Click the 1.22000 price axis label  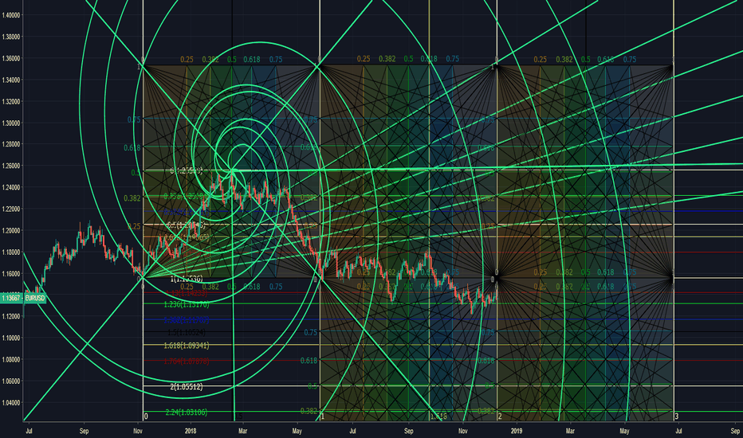pyautogui.click(x=11, y=209)
